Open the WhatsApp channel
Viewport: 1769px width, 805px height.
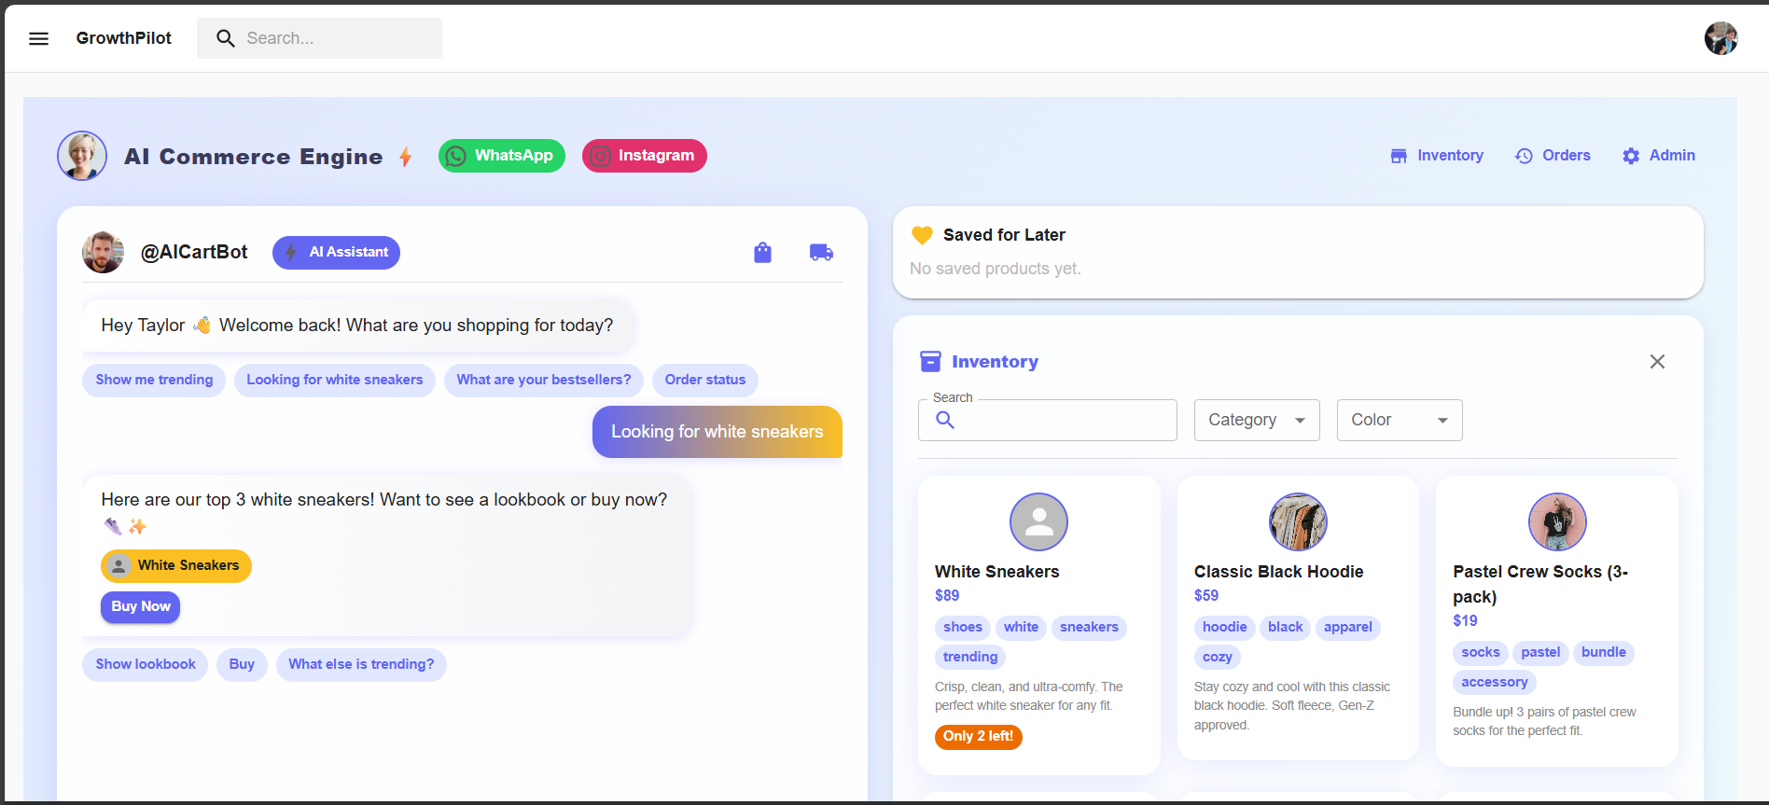pos(502,156)
